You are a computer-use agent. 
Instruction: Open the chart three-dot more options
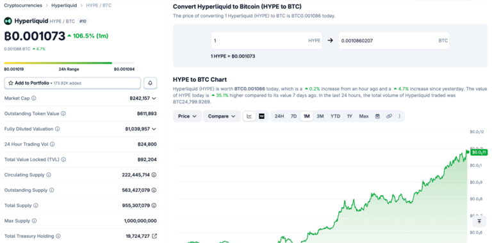[400, 116]
